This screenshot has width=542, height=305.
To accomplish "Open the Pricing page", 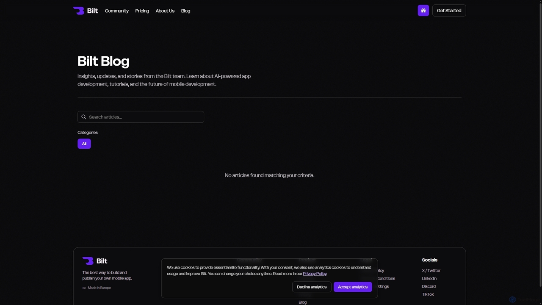I will tap(142, 11).
